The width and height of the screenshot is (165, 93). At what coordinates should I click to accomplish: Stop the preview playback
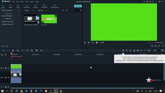tap(97, 43)
